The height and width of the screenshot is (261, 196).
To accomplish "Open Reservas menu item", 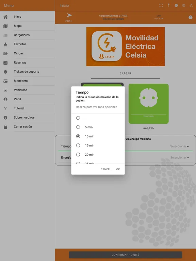I will coord(20,63).
